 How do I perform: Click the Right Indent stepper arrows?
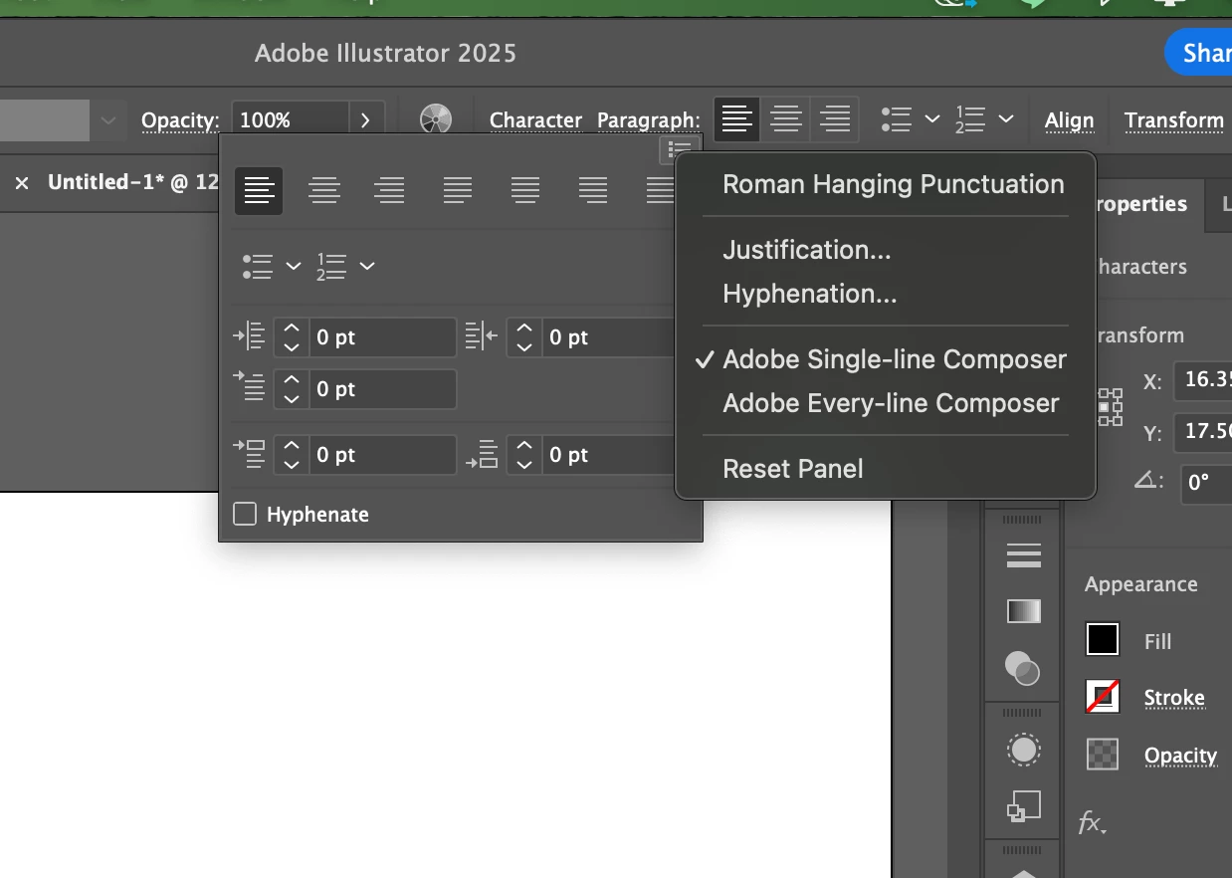(x=524, y=337)
